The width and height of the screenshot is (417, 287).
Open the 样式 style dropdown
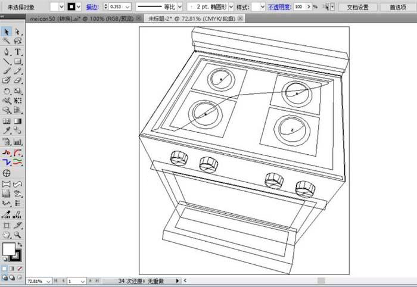click(263, 7)
